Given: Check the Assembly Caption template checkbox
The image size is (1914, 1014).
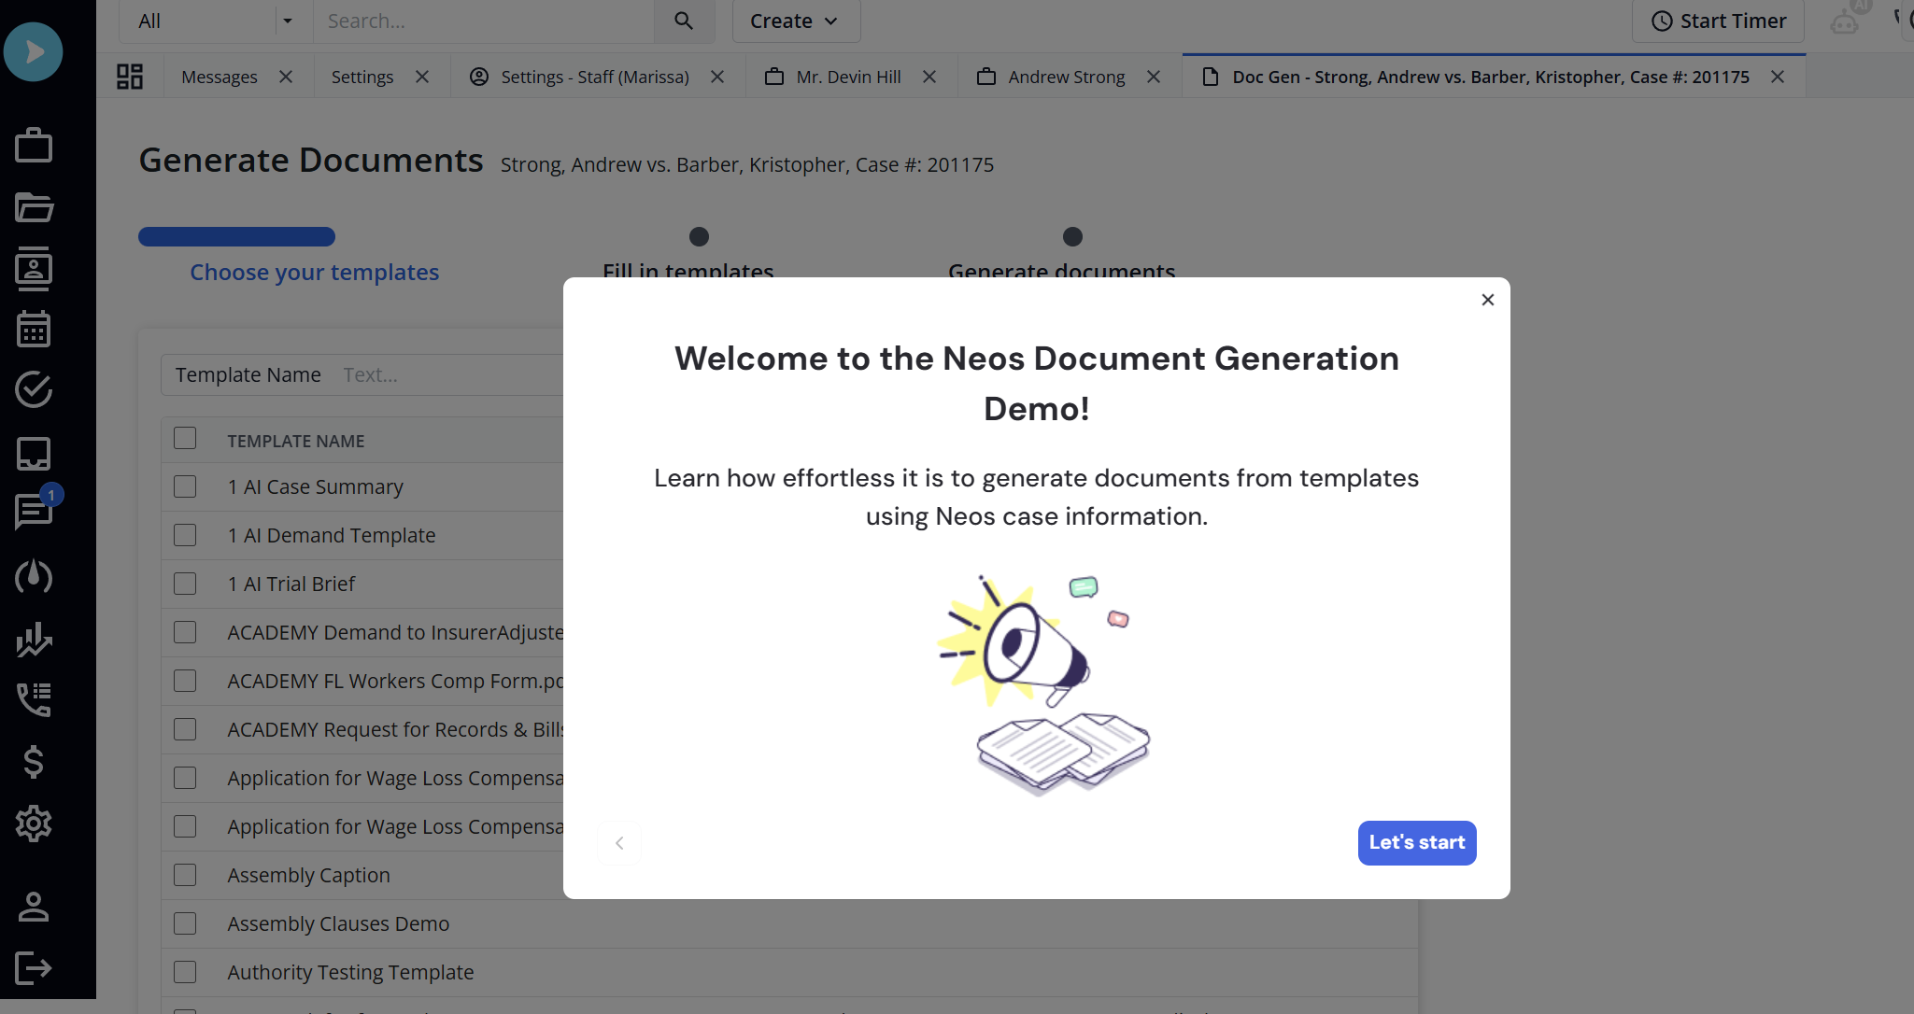Looking at the screenshot, I should [x=185, y=875].
